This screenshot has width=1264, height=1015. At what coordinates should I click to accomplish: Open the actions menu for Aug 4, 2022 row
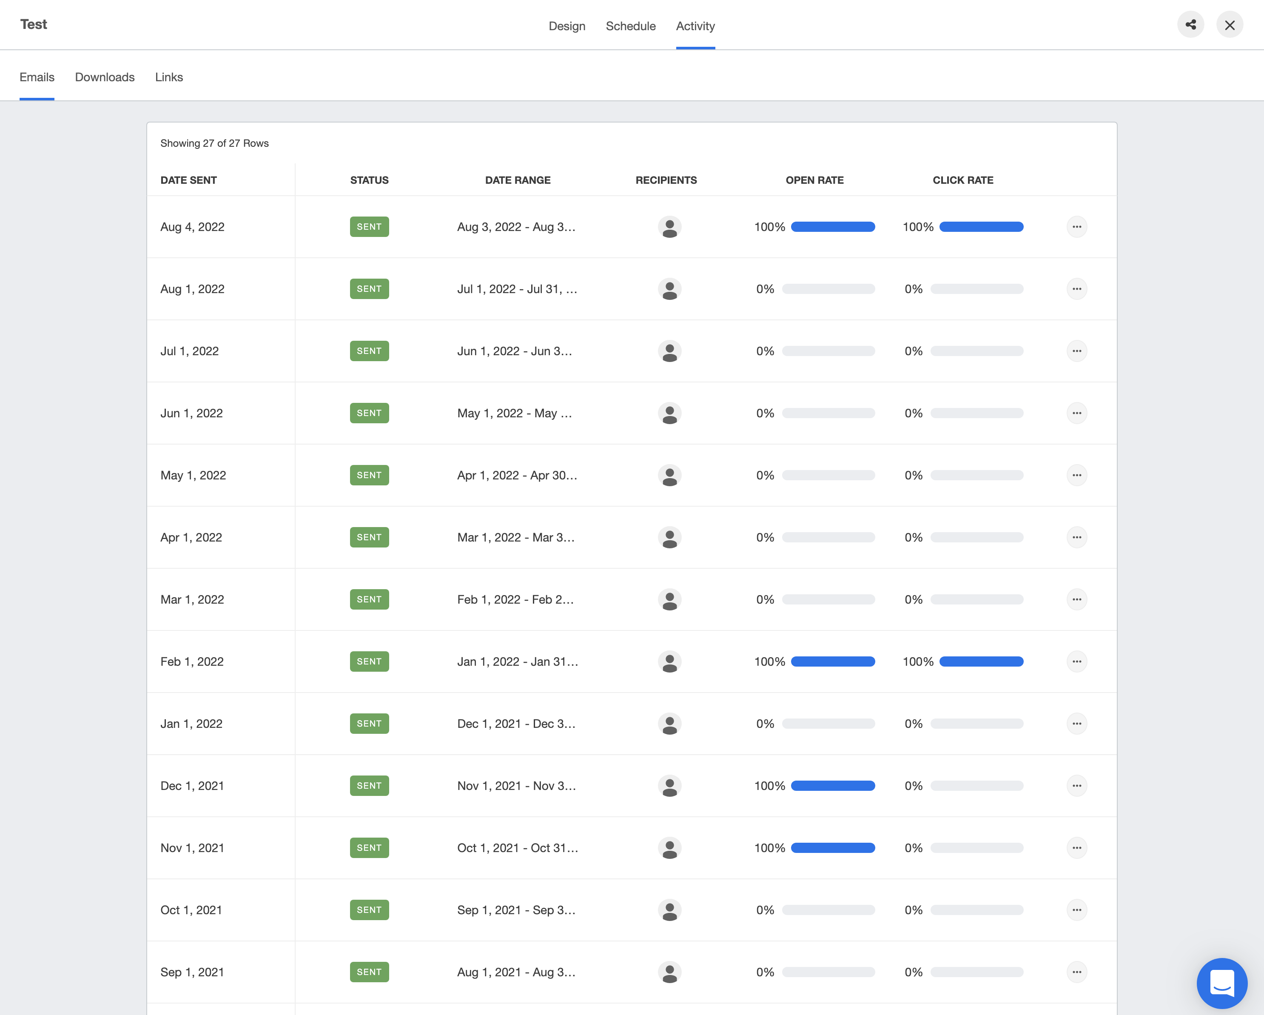point(1077,227)
